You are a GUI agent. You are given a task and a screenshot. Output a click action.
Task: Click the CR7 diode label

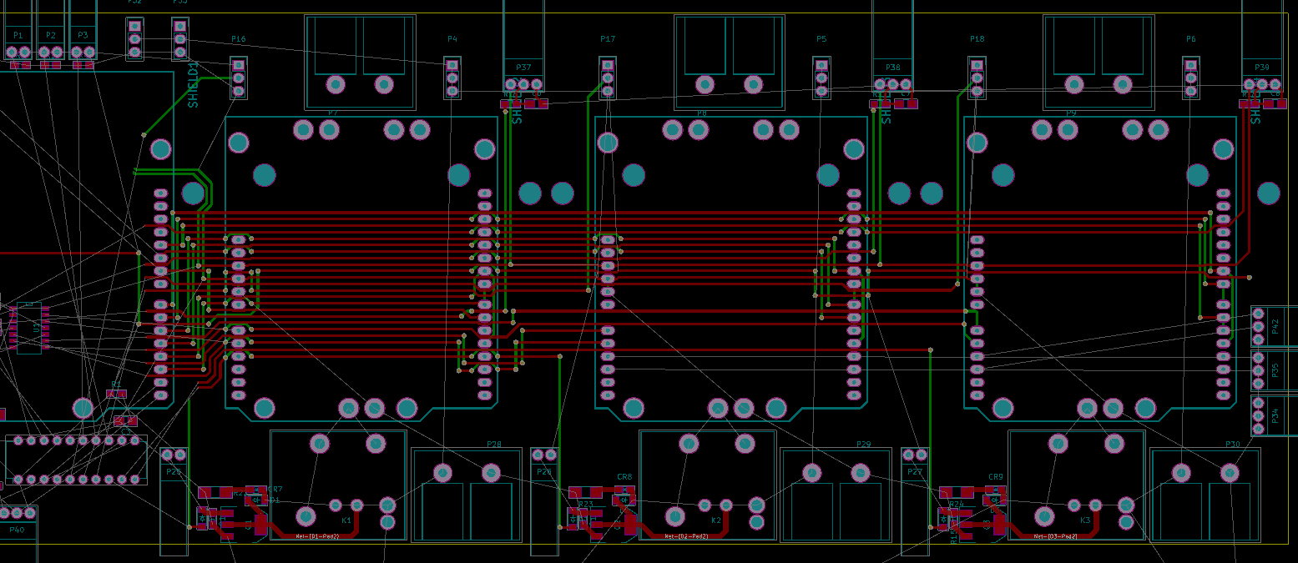pyautogui.click(x=275, y=490)
